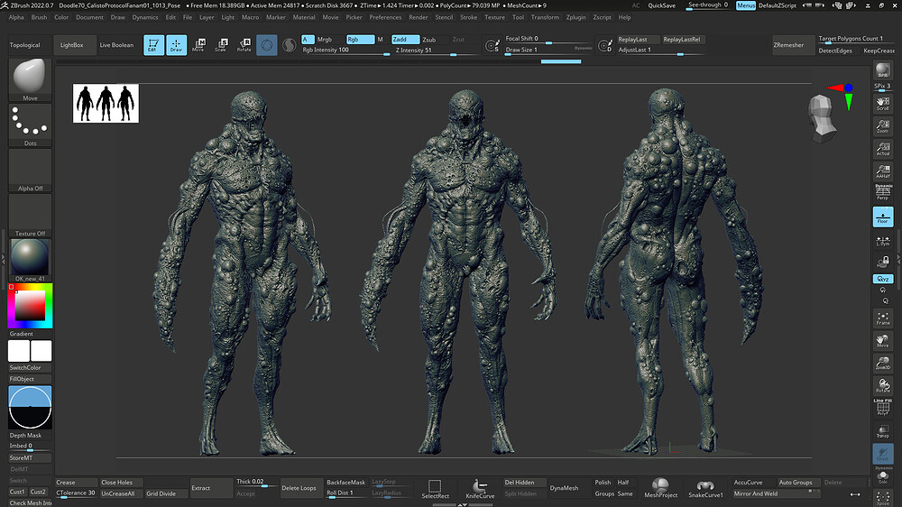The image size is (902, 507).
Task: Toggle L.Sym local symmetry
Action: (882, 241)
